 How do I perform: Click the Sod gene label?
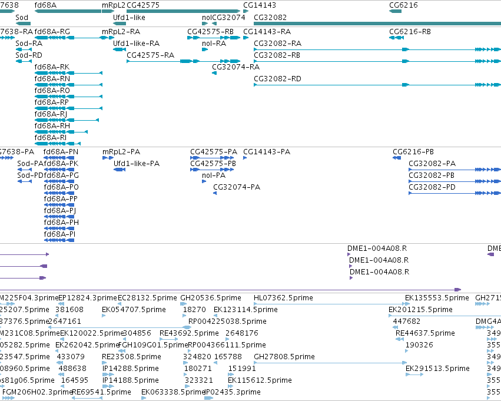(x=22, y=18)
